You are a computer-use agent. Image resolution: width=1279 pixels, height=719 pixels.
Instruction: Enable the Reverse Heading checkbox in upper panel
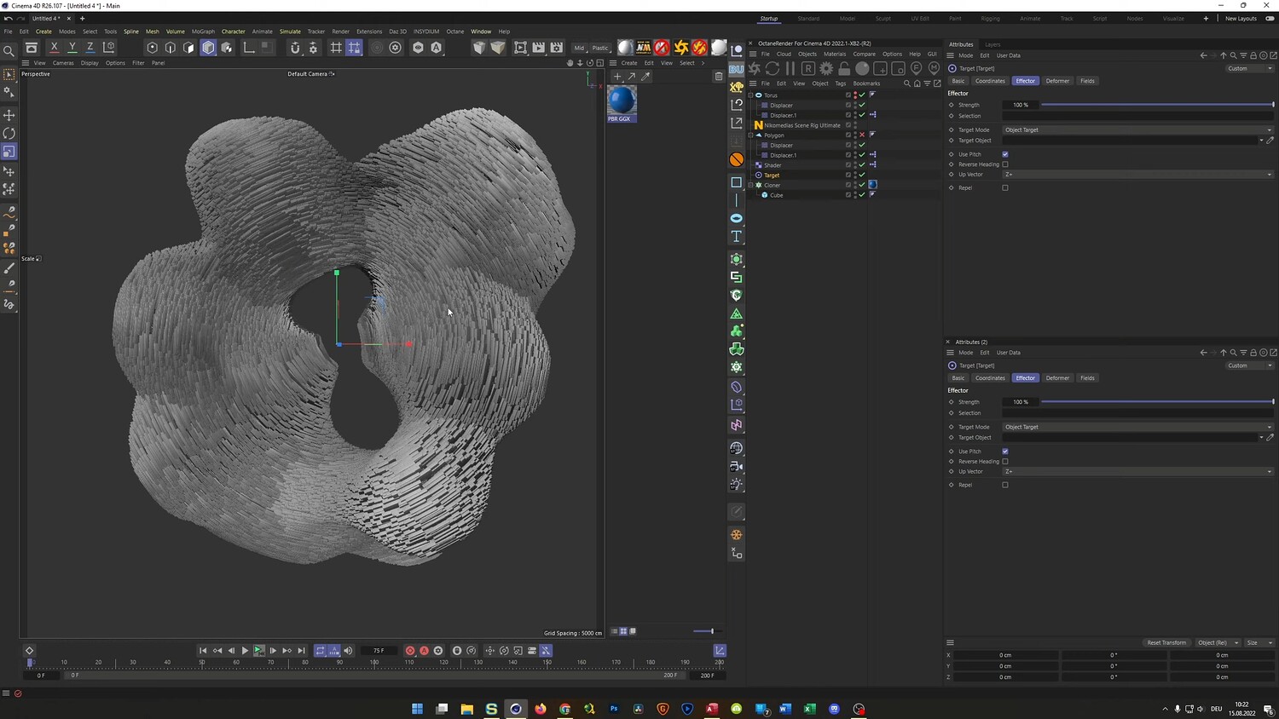tap(1005, 164)
